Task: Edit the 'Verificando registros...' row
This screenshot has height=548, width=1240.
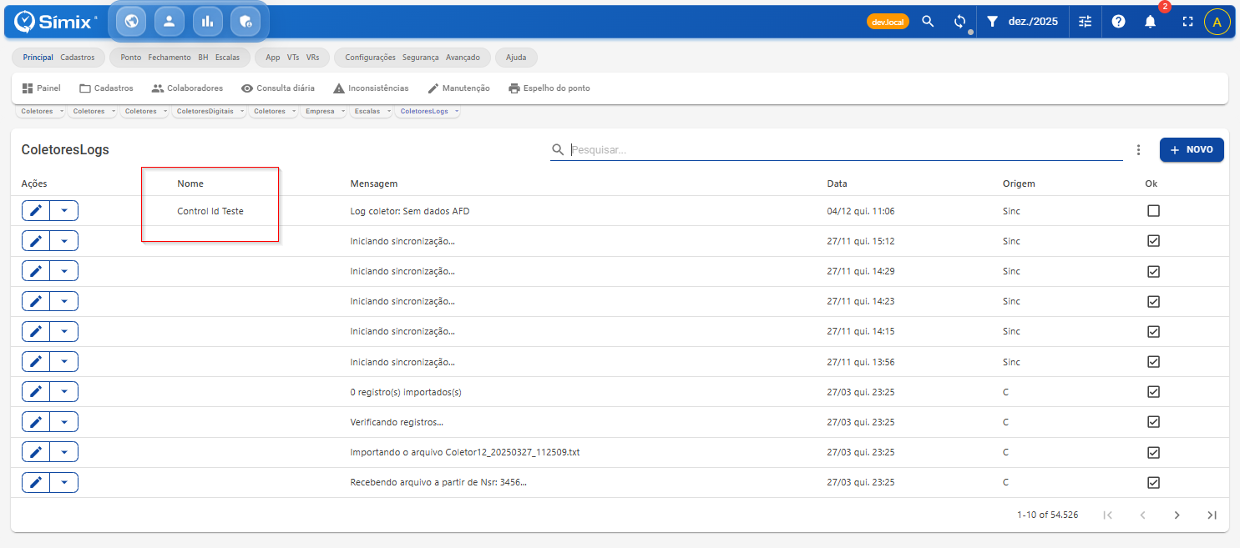Action: click(36, 422)
